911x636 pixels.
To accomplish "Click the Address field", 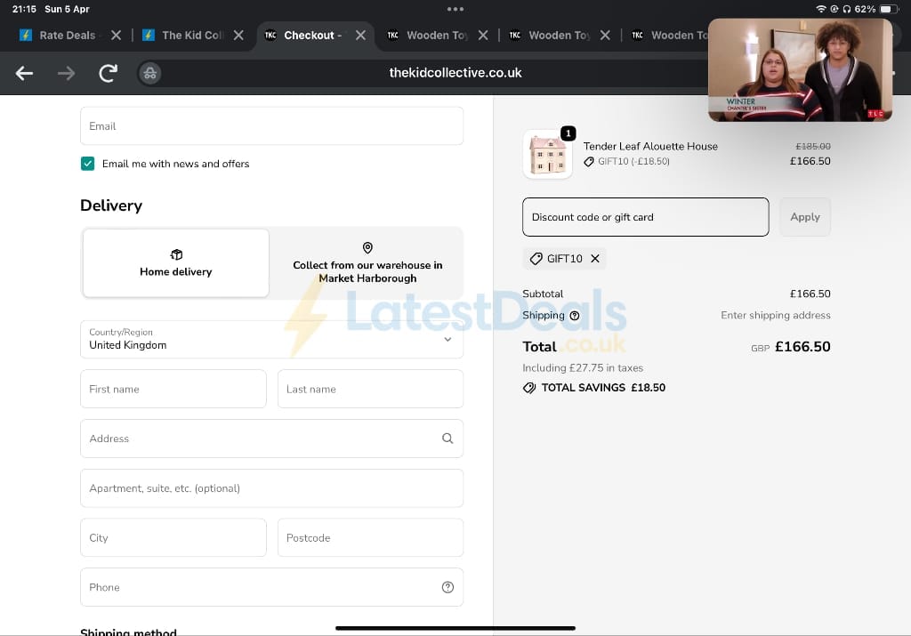I will click(x=272, y=439).
